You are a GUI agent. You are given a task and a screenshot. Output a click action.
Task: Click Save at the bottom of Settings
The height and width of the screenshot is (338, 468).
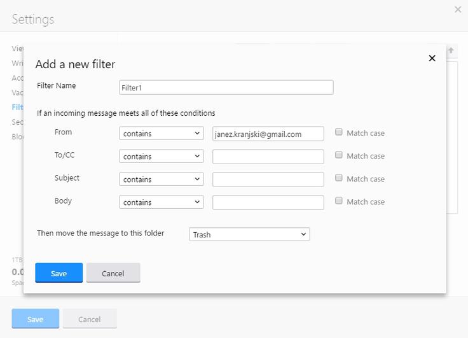click(x=36, y=319)
